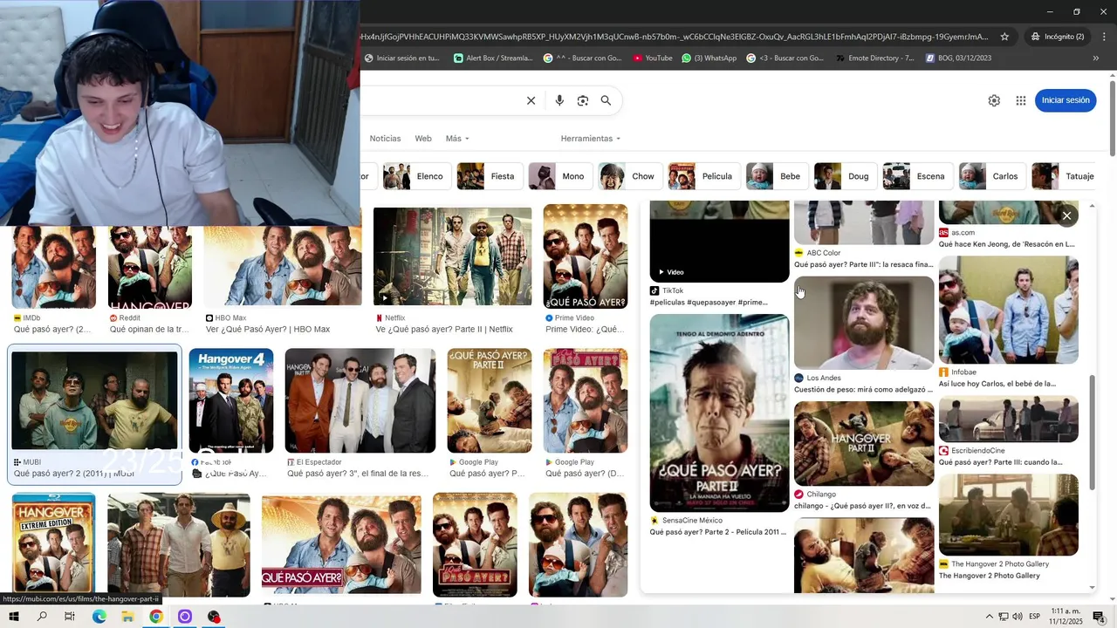This screenshot has width=1117, height=628.
Task: Open SensaCine México Parte II poster
Action: (x=719, y=413)
